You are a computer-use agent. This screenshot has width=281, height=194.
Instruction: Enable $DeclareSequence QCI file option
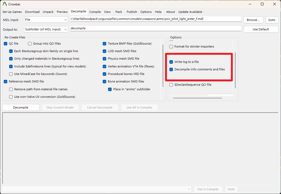tap(171, 85)
